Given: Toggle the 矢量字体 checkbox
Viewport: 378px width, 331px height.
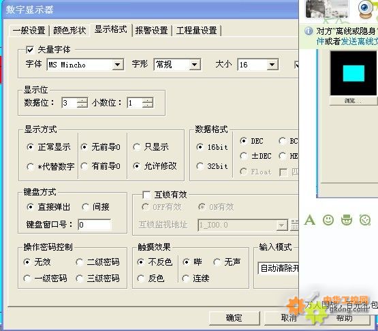Looking at the screenshot, I should coord(30,50).
